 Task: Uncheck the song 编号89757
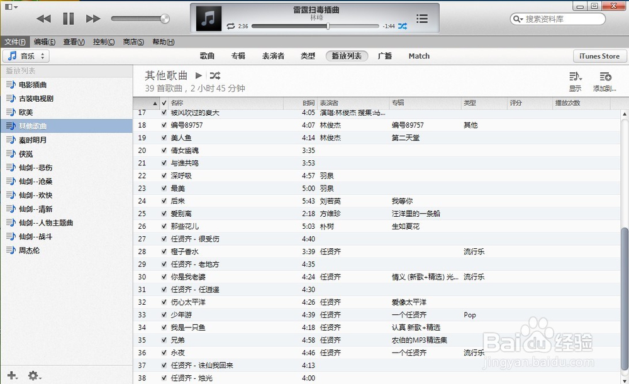coord(164,125)
